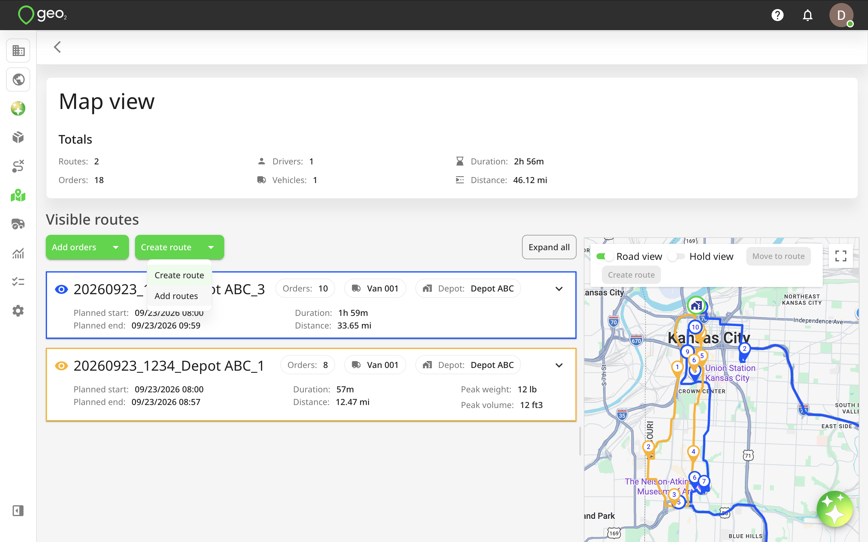Screen dimensions: 868x542
Task: Open the route planning sidebar icon
Action: tap(18, 166)
